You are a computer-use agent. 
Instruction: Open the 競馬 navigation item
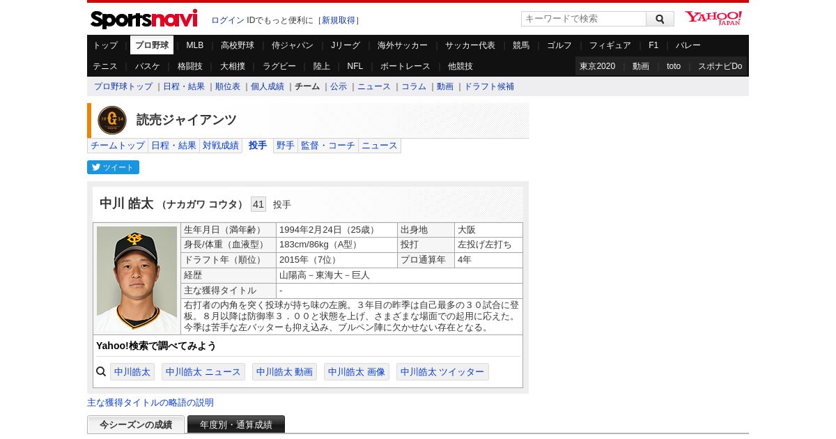coord(521,45)
